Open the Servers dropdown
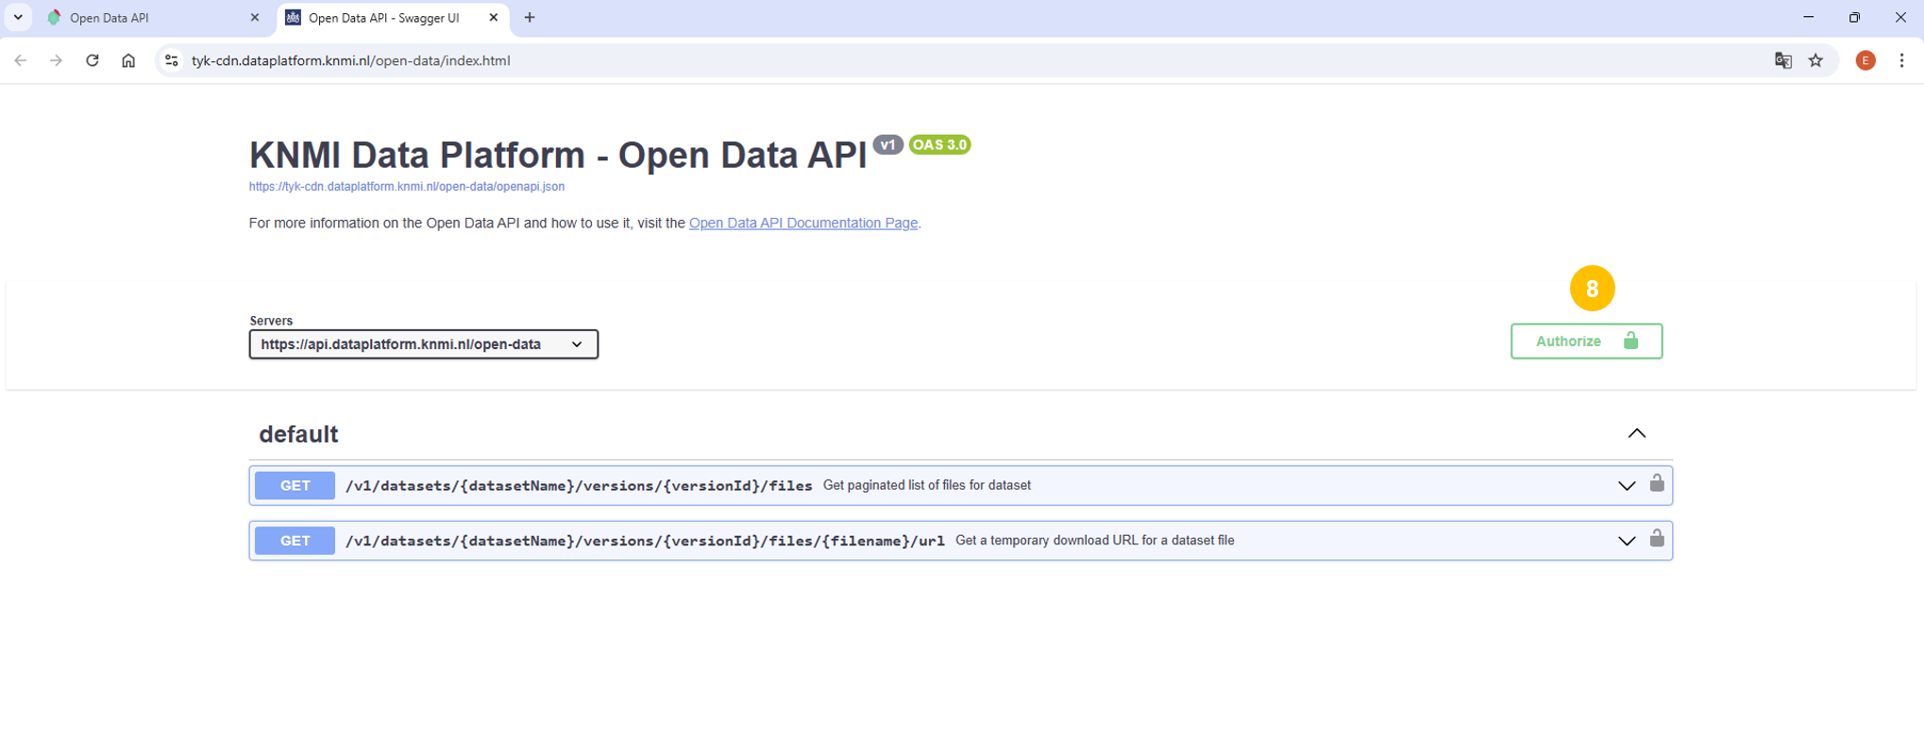Screen dimensions: 1924x733 pyautogui.click(x=423, y=344)
